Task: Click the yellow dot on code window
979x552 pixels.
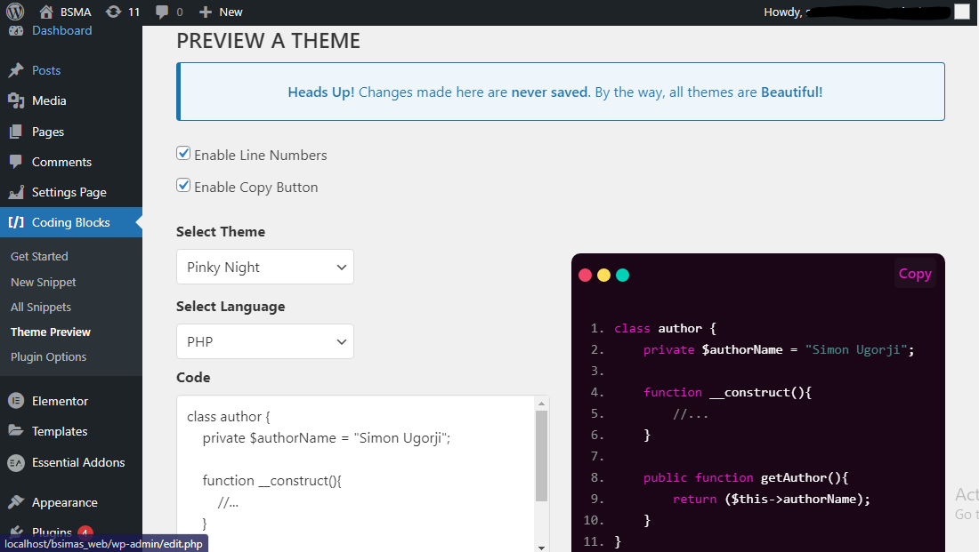Action: pyautogui.click(x=603, y=275)
